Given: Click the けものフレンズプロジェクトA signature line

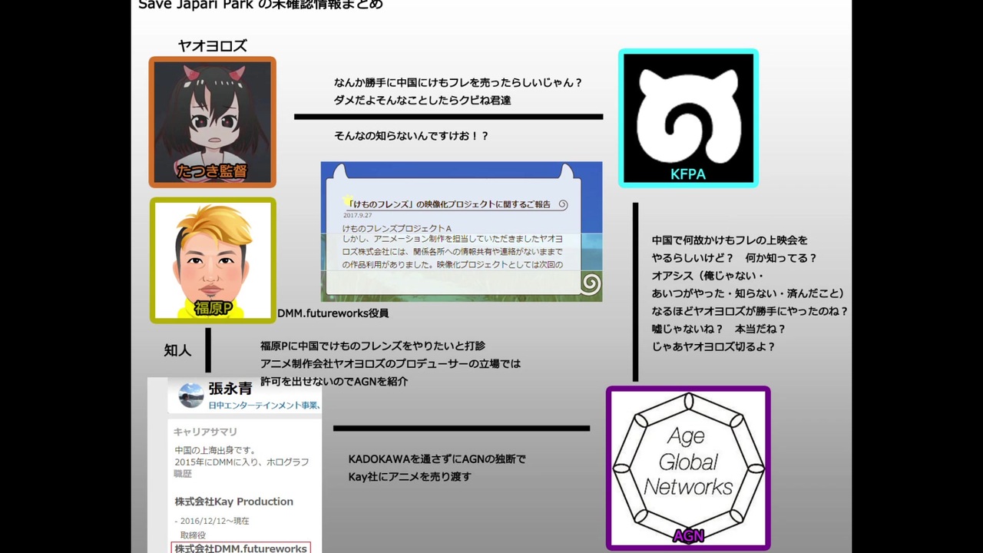Looking at the screenshot, I should (x=397, y=228).
